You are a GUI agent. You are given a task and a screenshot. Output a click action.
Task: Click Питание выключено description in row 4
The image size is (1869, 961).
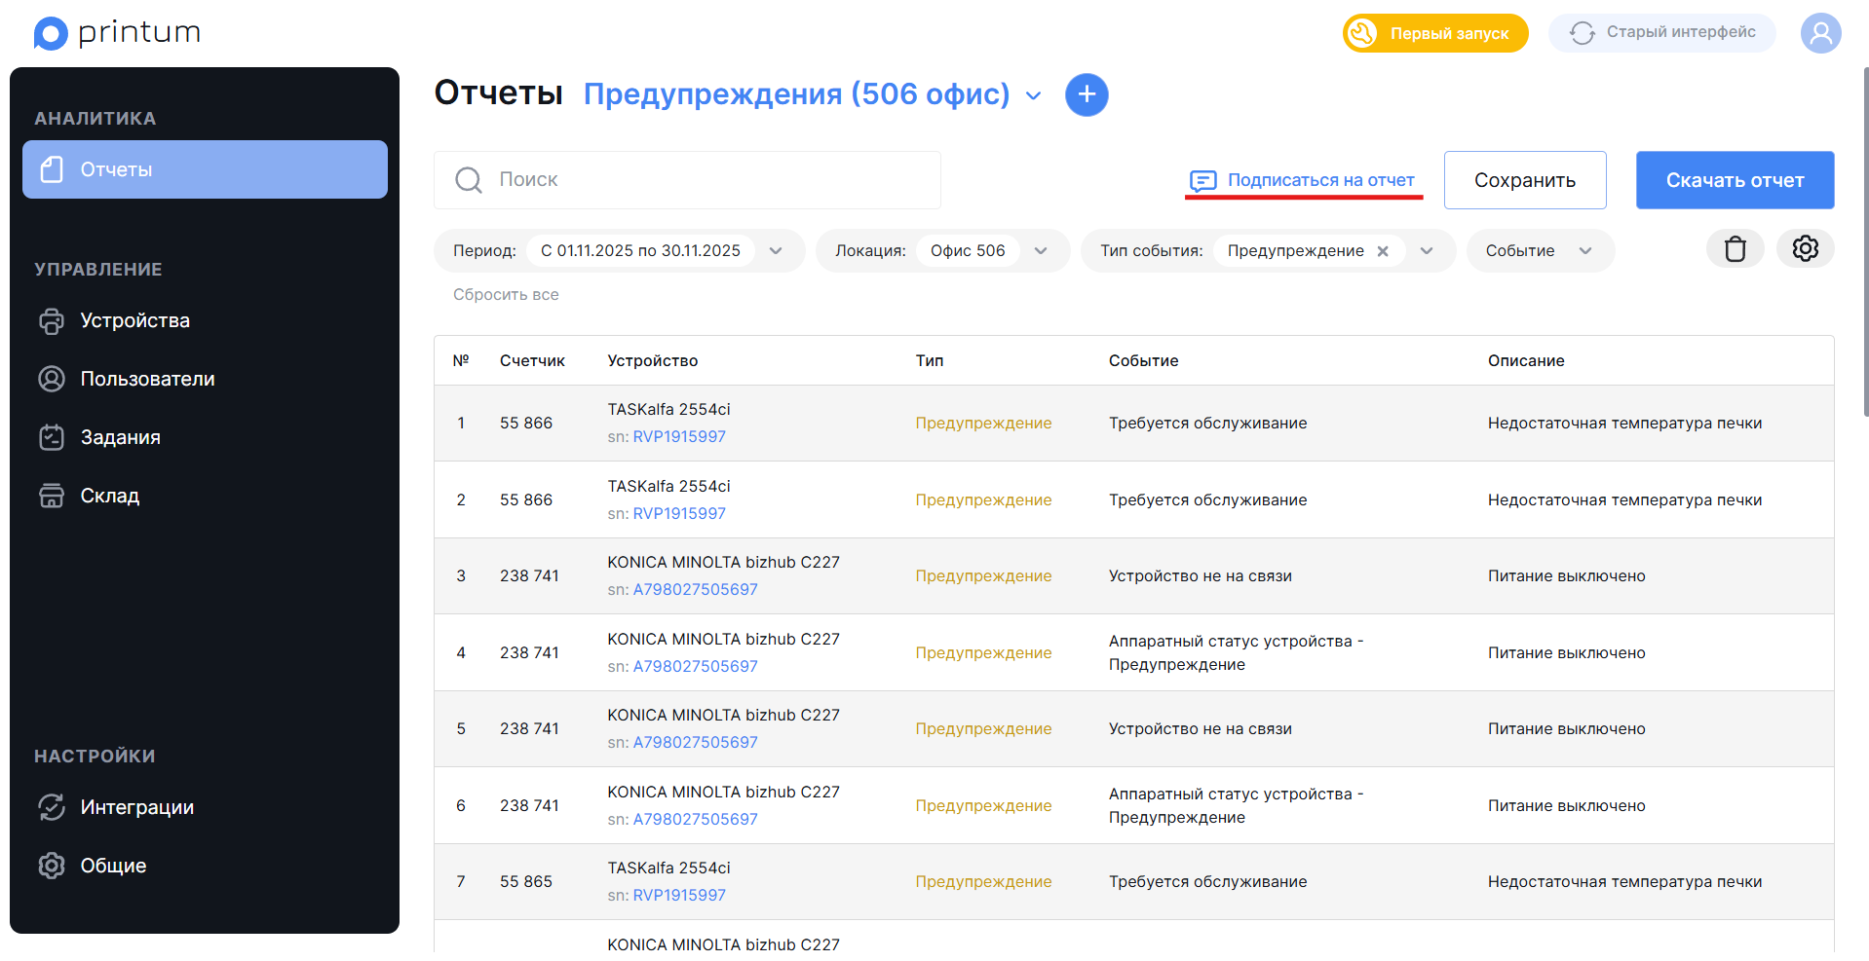[x=1566, y=653]
